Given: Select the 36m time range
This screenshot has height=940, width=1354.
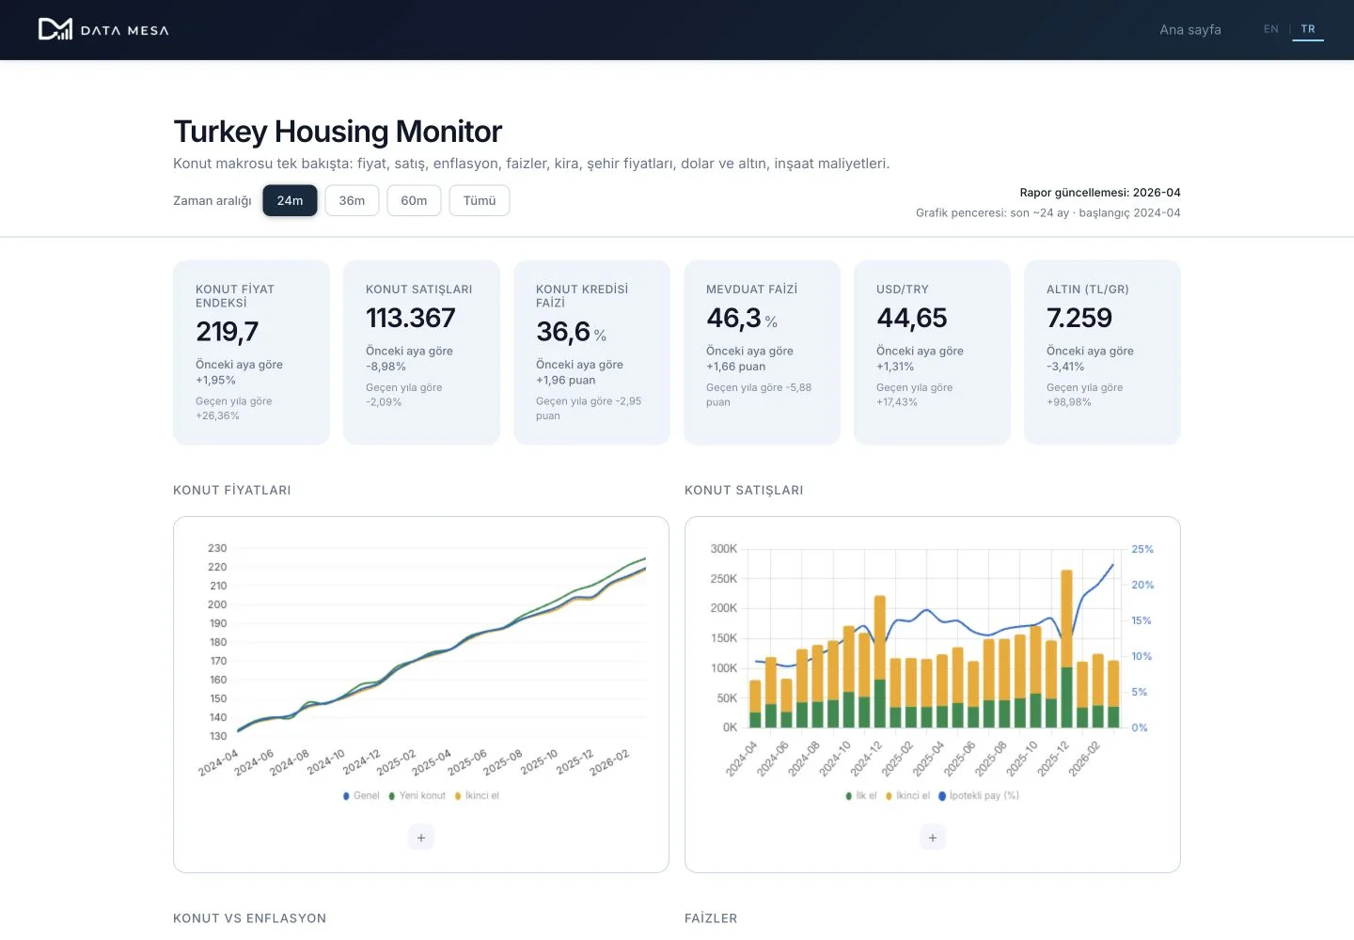Looking at the screenshot, I should click(x=352, y=200).
